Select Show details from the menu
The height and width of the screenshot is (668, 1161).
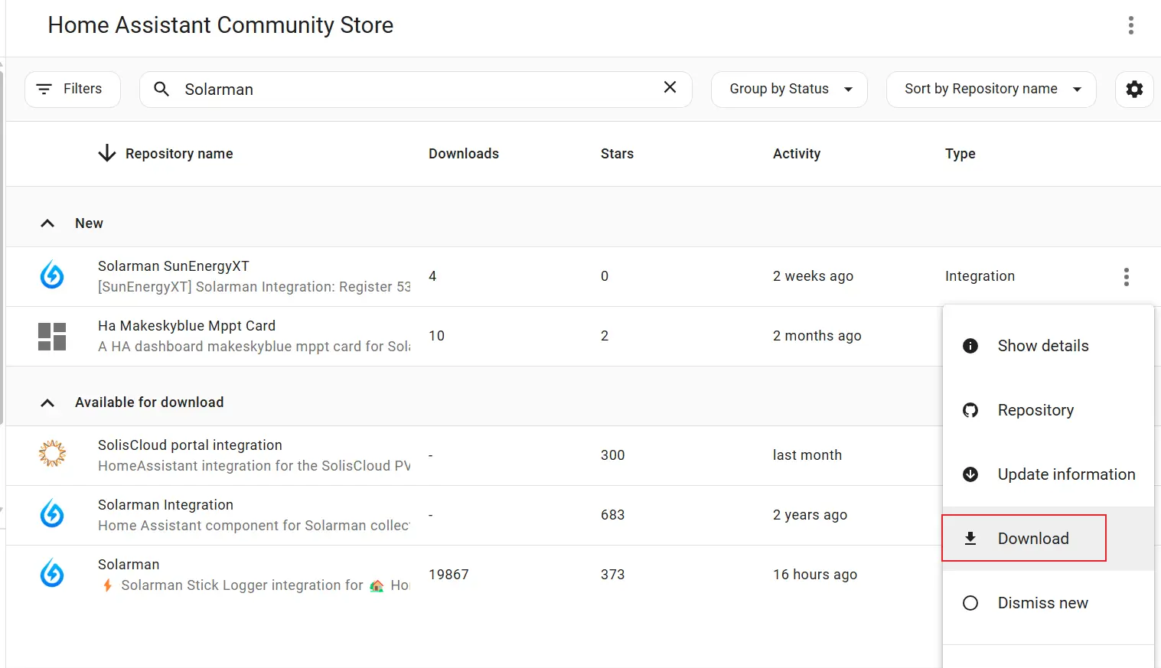click(1042, 346)
